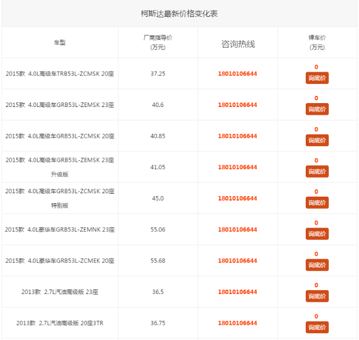Screen dimensions: 359x340
Task: Select model 2015款 4.0L高级车TRB53L-ZCMSK 20座
Action: tap(60, 73)
